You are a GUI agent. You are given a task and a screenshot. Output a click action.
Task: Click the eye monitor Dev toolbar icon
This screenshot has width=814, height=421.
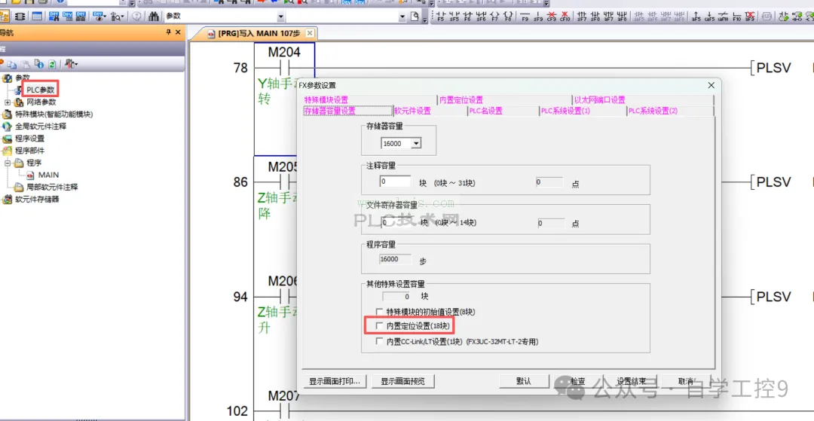98,16
